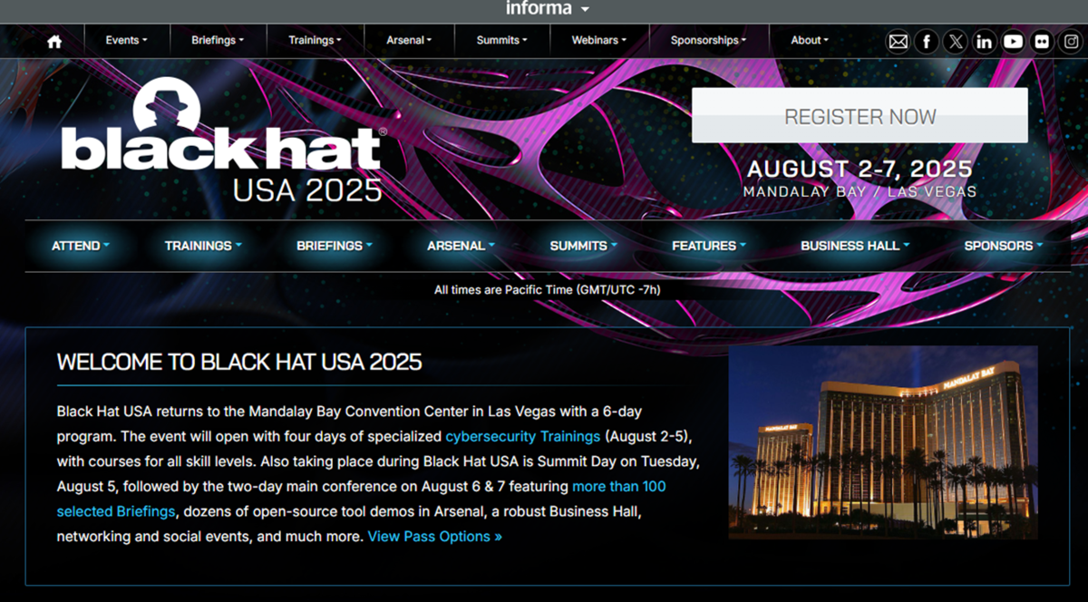Image resolution: width=1088 pixels, height=602 pixels.
Task: Open the top Briefings dropdown menu
Action: pyautogui.click(x=217, y=40)
